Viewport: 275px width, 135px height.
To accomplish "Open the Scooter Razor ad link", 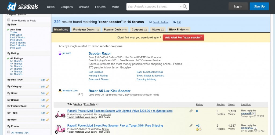I will pyautogui.click(x=100, y=53).
